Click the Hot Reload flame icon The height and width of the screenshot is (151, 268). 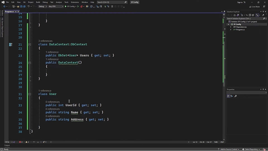[x=81, y=6]
